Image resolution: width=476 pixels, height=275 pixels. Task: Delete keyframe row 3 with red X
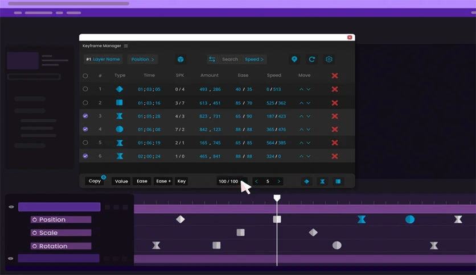click(x=335, y=116)
